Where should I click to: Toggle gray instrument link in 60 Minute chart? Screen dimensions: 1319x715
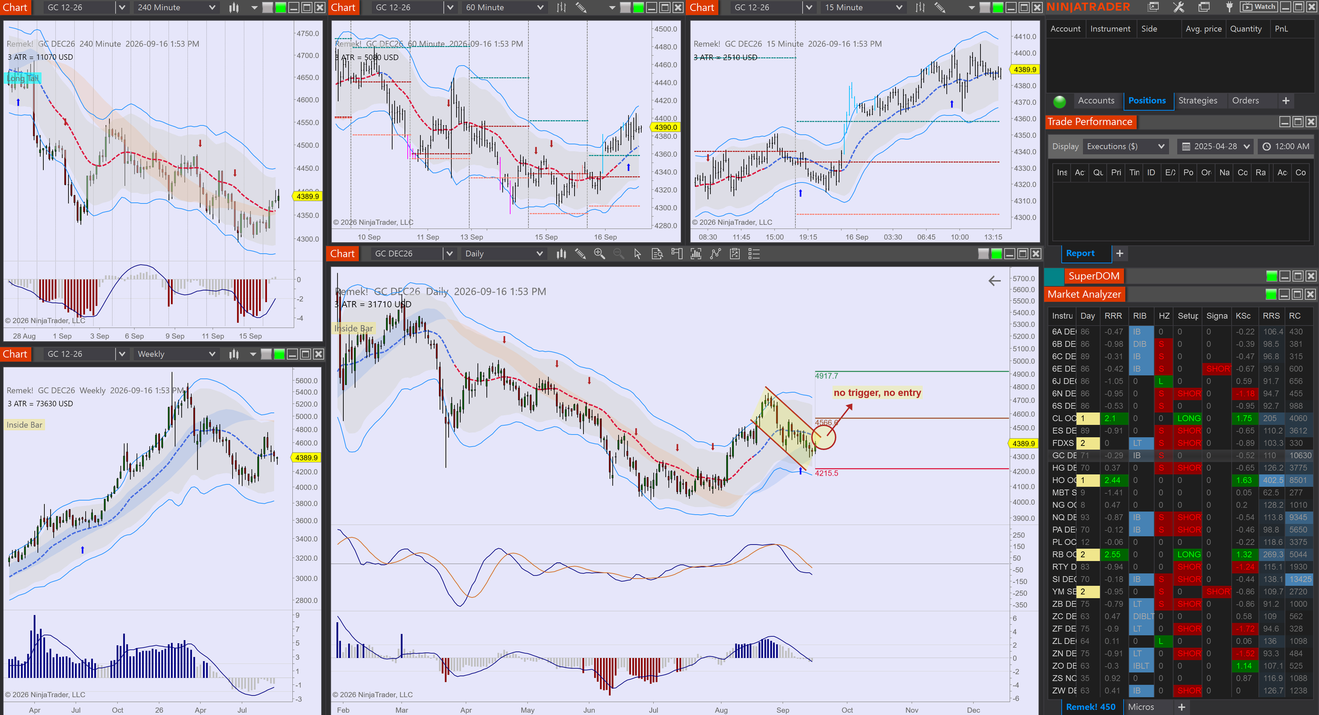point(625,7)
